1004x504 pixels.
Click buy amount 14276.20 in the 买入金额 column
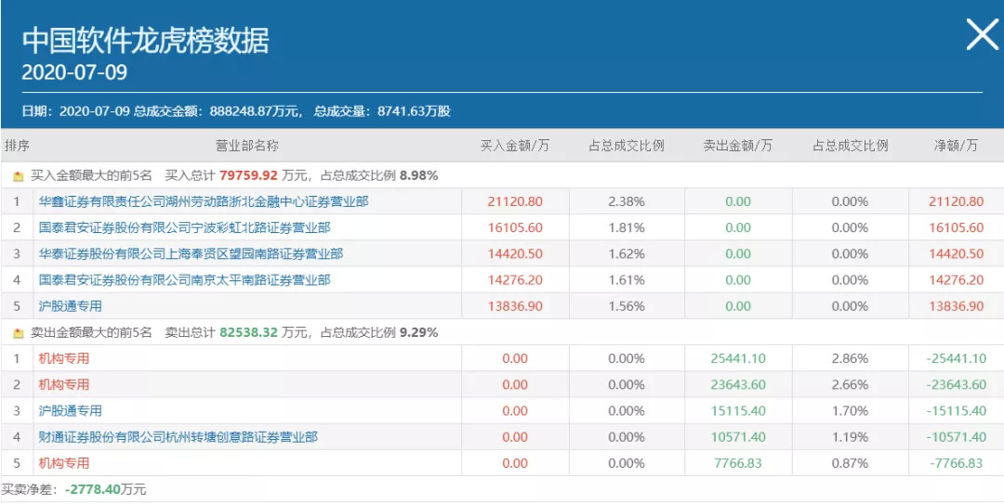(515, 280)
